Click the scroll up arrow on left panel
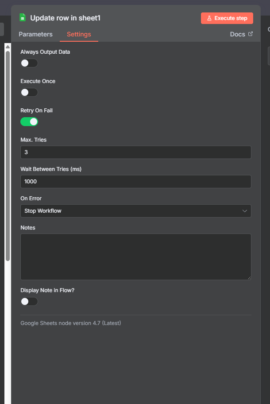 pyautogui.click(x=8, y=47)
